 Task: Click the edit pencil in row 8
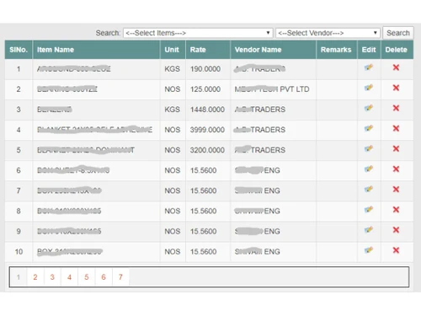pyautogui.click(x=369, y=210)
